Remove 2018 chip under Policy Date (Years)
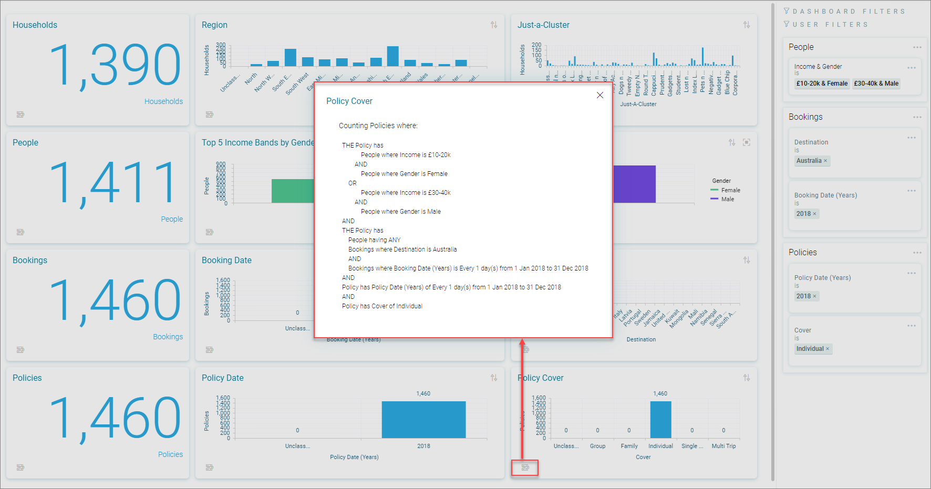The image size is (931, 489). 815,296
